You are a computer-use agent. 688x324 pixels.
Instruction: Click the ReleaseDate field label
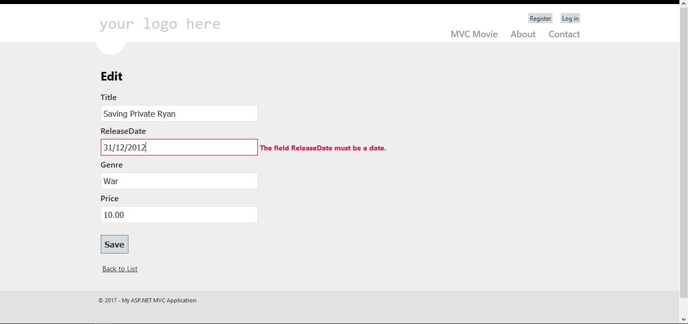123,131
